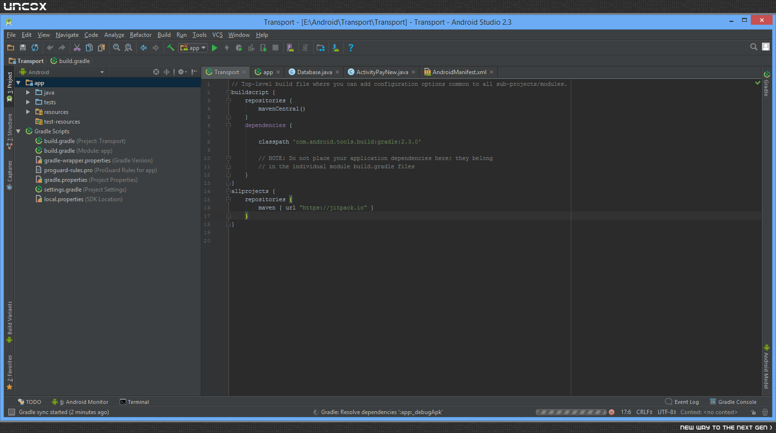
Task: Toggle the TODO tool window
Action: click(30, 402)
